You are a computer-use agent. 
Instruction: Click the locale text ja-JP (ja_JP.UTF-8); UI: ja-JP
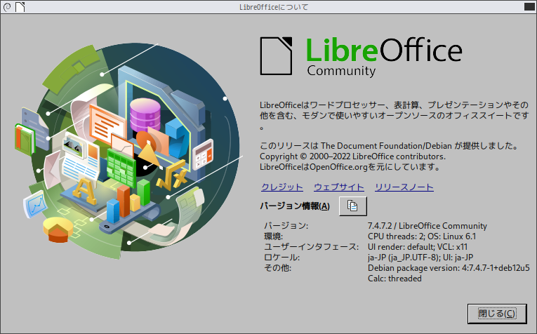point(420,258)
